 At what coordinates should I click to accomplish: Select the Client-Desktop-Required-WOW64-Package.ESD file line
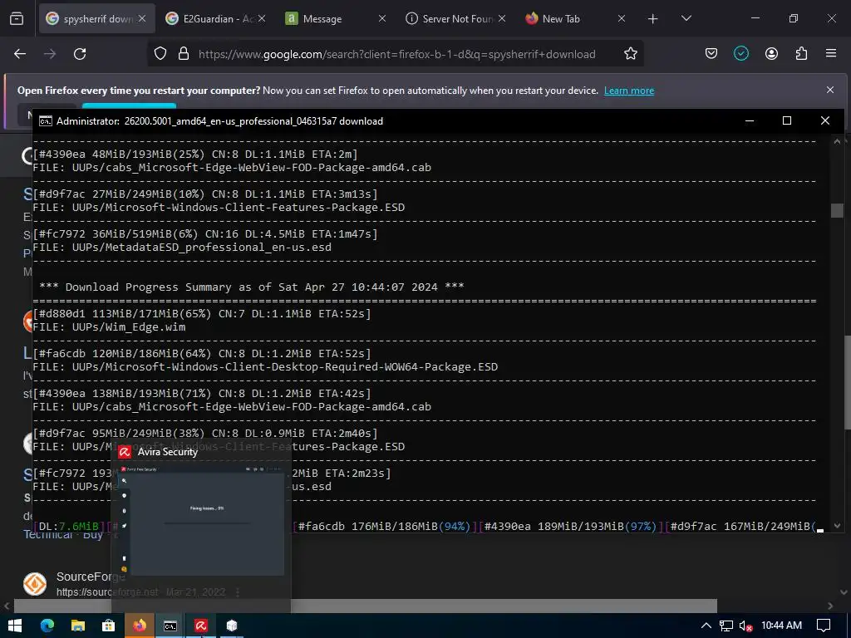(x=265, y=366)
